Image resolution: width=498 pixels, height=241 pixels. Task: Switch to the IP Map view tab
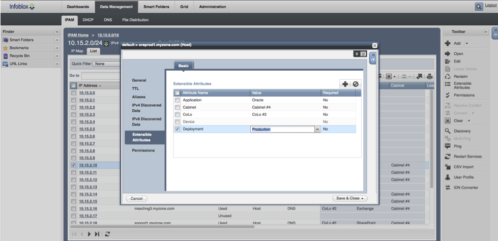click(x=77, y=50)
